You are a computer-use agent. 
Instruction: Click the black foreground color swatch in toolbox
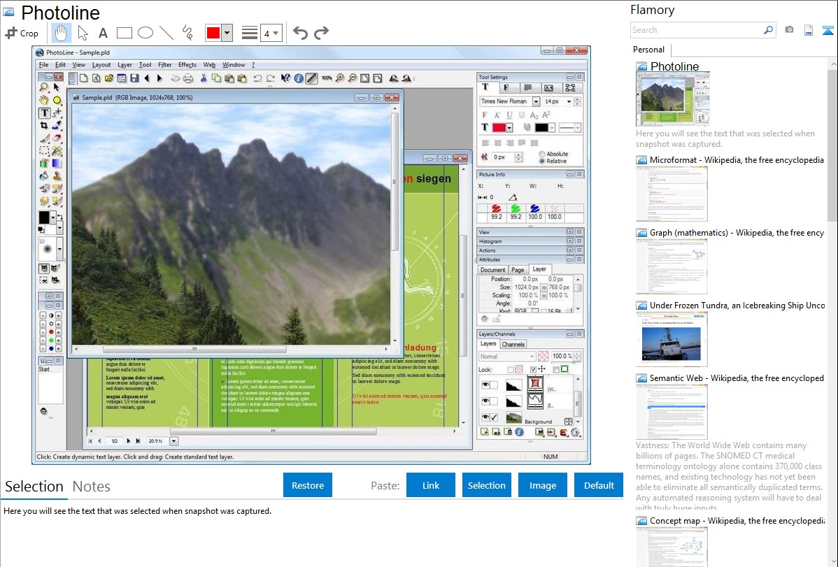(x=44, y=217)
